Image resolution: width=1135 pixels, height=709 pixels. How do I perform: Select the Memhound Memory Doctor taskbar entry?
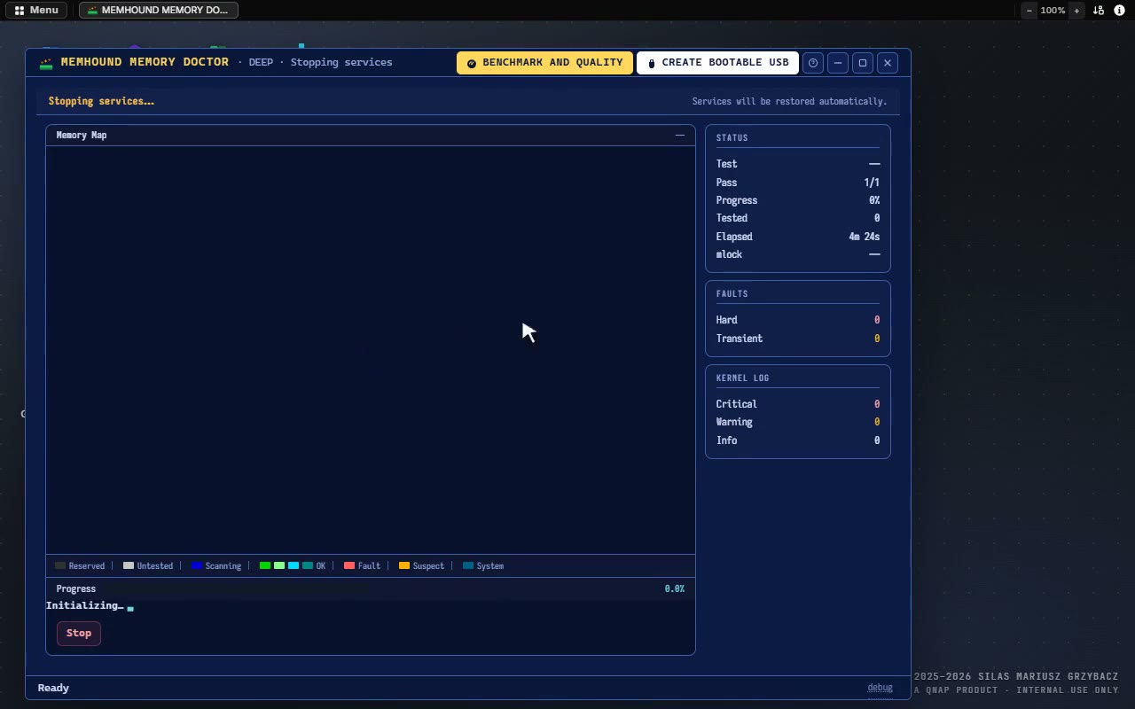pos(159,11)
